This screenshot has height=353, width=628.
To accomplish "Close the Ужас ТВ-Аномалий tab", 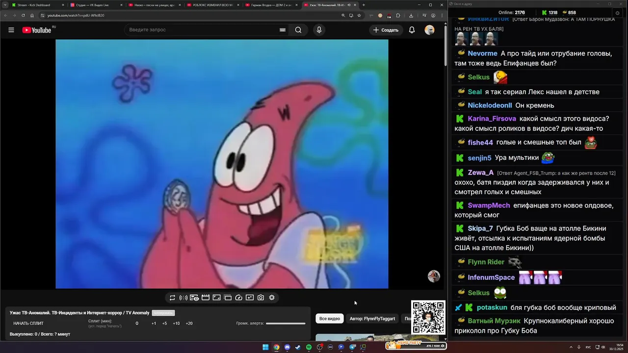I will click(x=355, y=5).
